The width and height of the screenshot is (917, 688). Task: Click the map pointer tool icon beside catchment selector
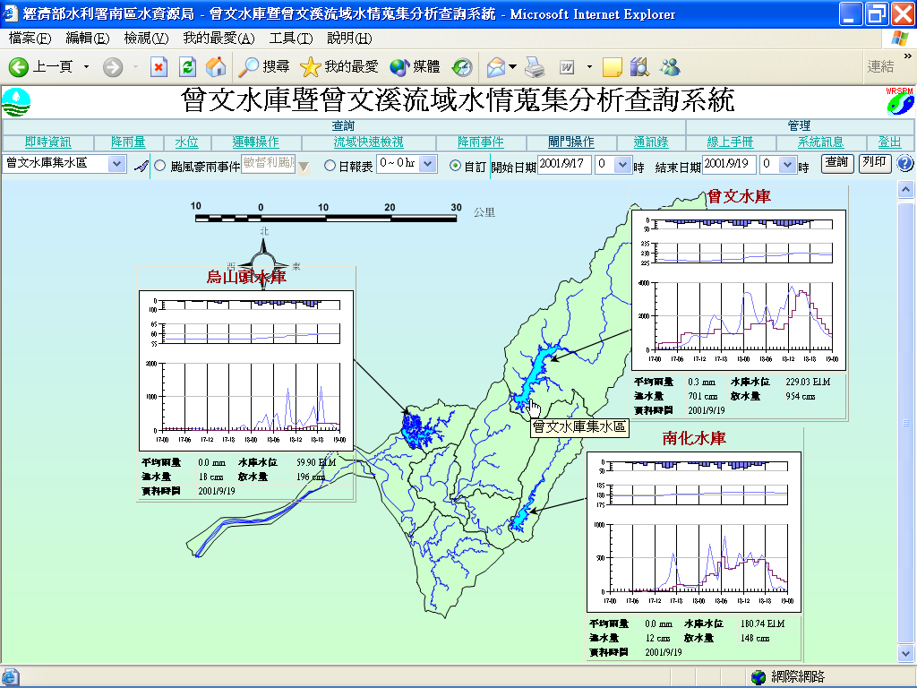pos(141,166)
